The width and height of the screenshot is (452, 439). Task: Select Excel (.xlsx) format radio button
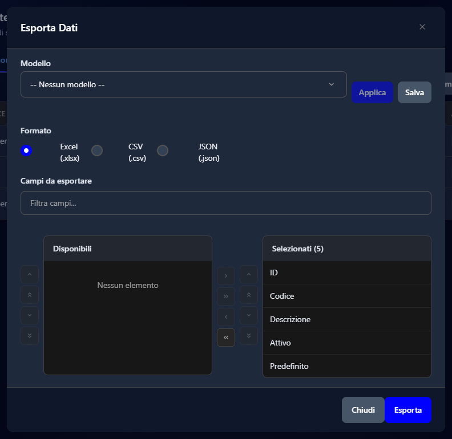point(26,151)
